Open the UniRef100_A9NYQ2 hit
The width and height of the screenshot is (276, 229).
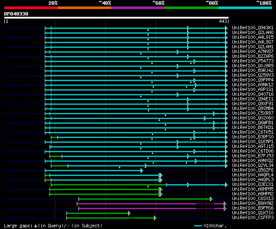tap(253, 161)
